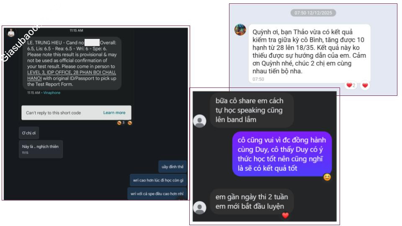Click the 'Learn more' link
The height and width of the screenshot is (226, 402).
(114, 113)
